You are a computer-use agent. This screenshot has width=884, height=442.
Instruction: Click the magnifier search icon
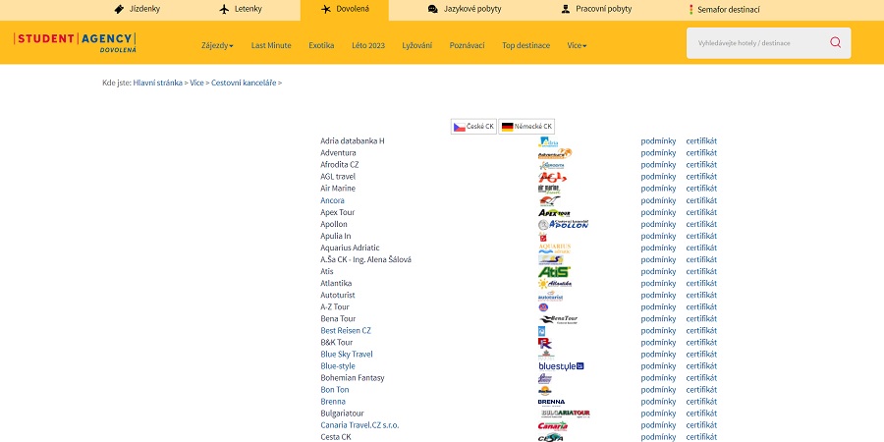(x=835, y=42)
